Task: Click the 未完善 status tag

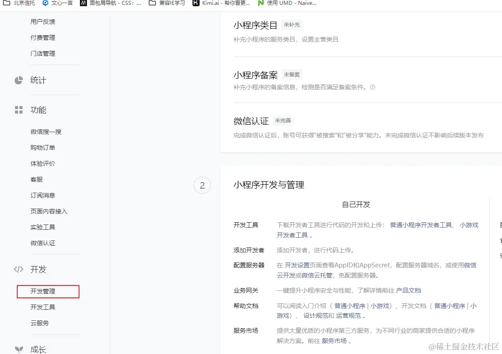Action: coord(283,121)
